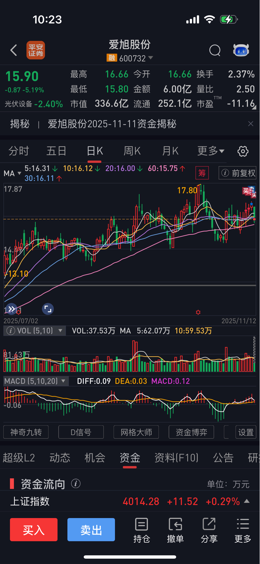Tap the 换手 2.37% value
The height and width of the screenshot is (564, 260).
click(x=241, y=74)
